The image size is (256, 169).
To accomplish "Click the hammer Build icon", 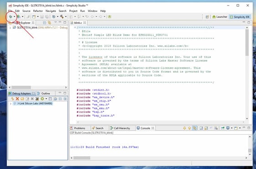I will click(62, 16).
